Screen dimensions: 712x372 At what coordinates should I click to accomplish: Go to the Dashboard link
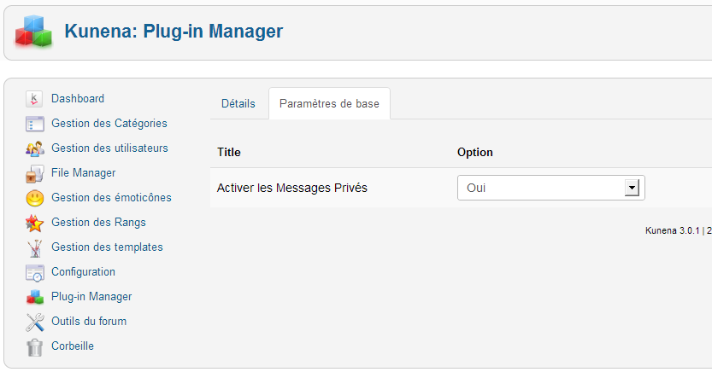[x=78, y=99]
